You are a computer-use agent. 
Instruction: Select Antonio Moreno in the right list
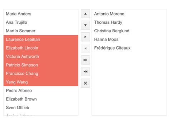(129, 14)
